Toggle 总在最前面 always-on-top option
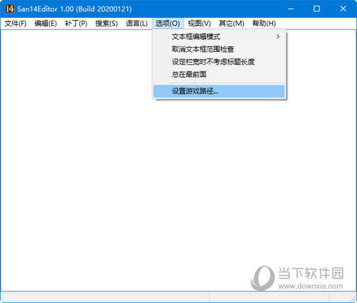 coord(219,74)
